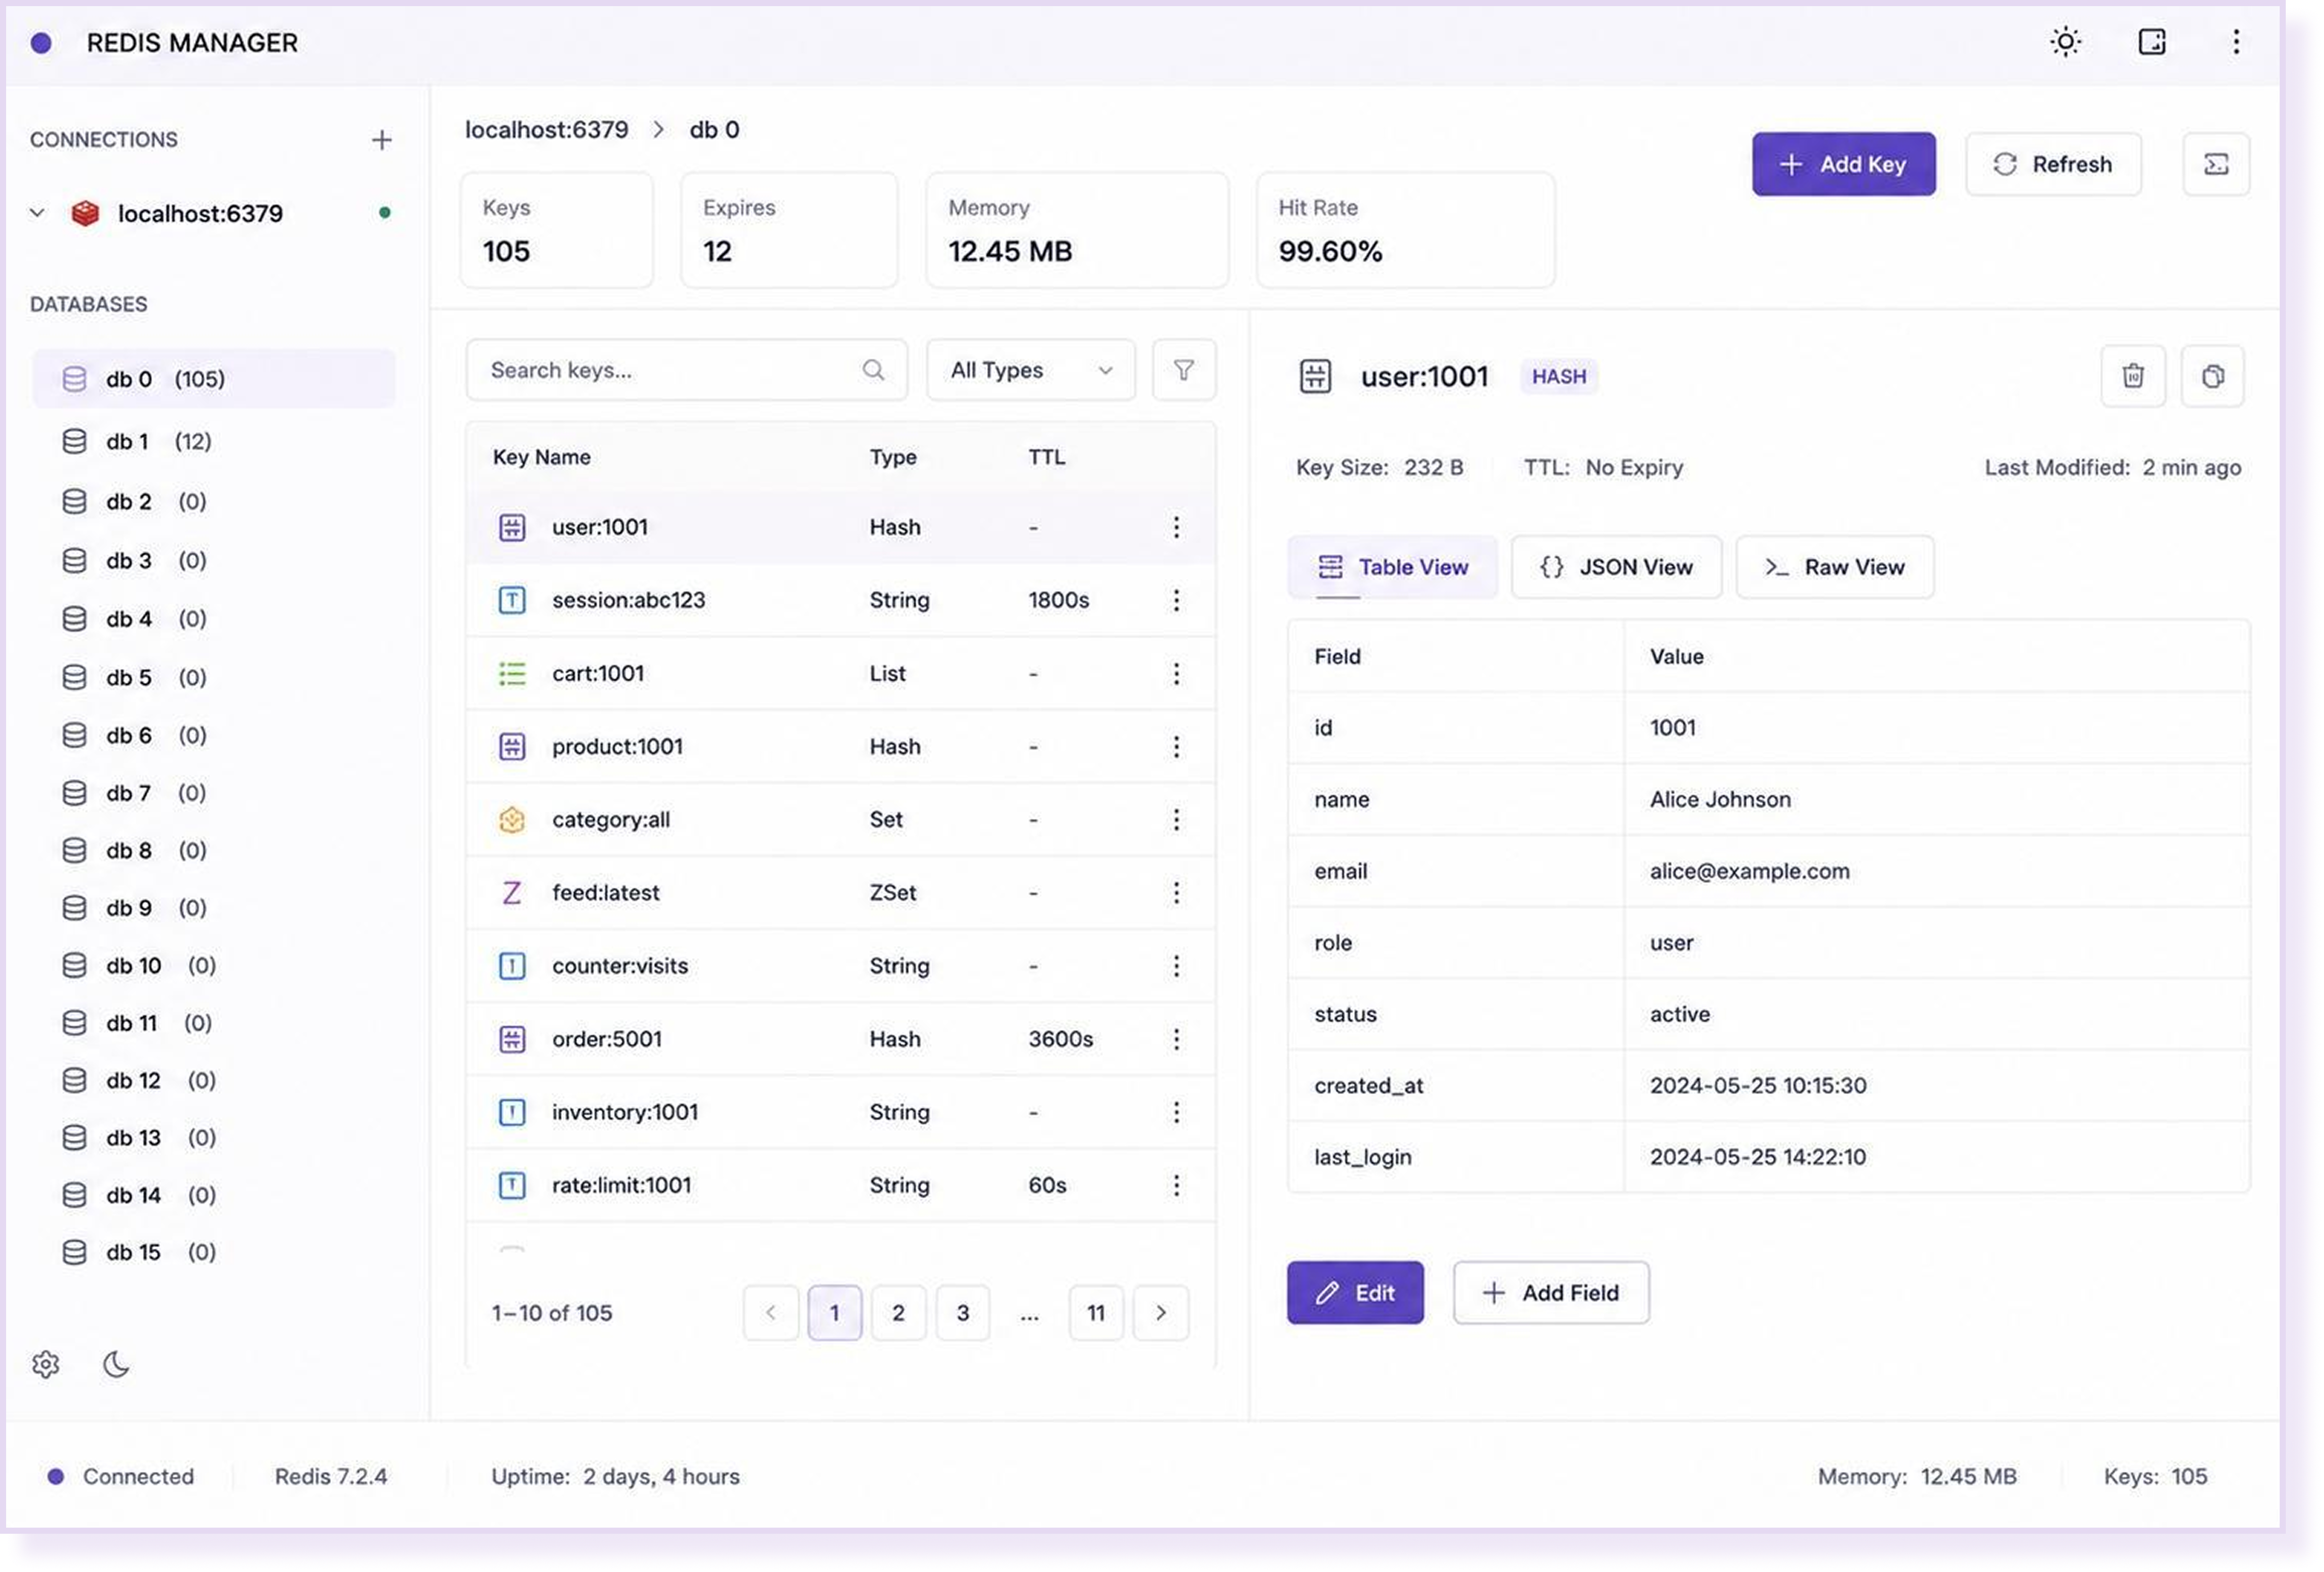The width and height of the screenshot is (2324, 1572).
Task: Select database db 2
Action: click(214, 501)
